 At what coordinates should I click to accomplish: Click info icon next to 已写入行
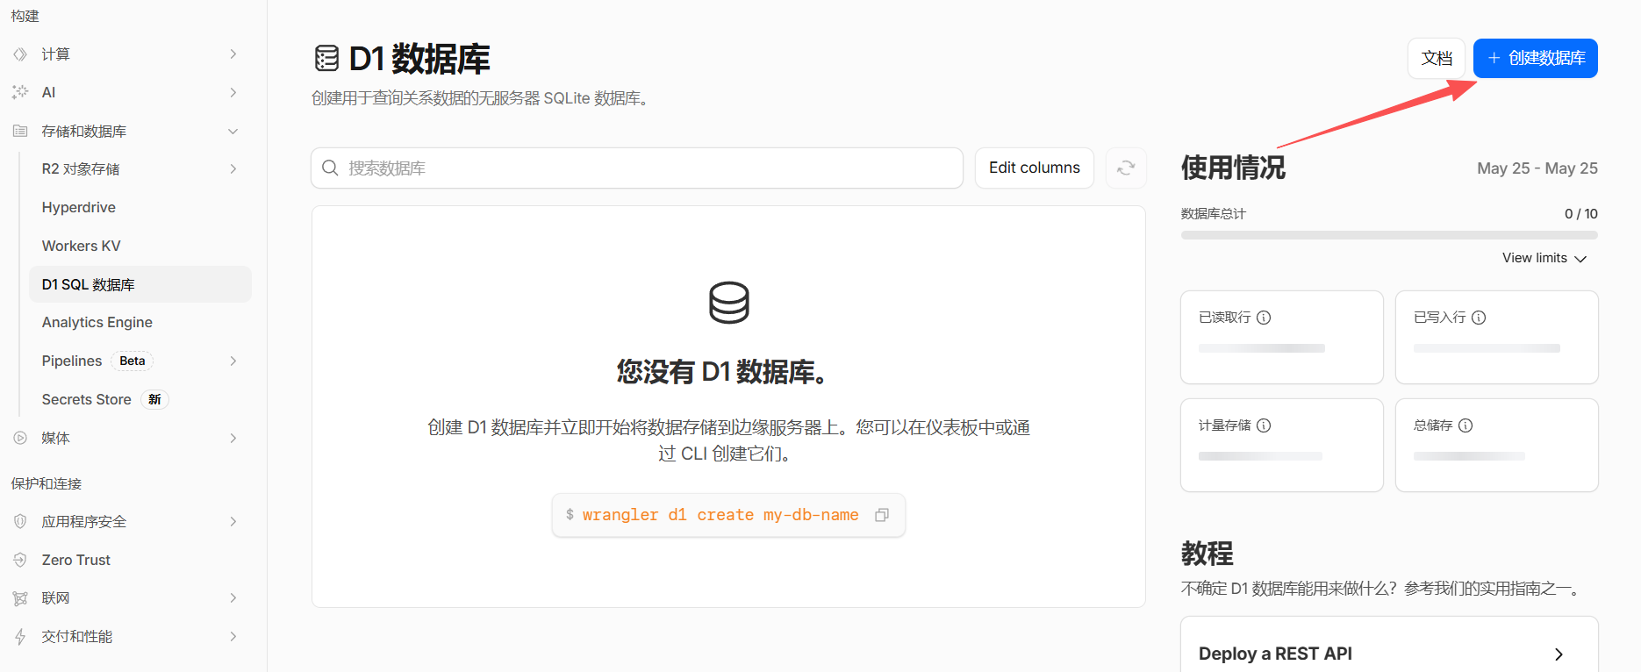click(1479, 318)
